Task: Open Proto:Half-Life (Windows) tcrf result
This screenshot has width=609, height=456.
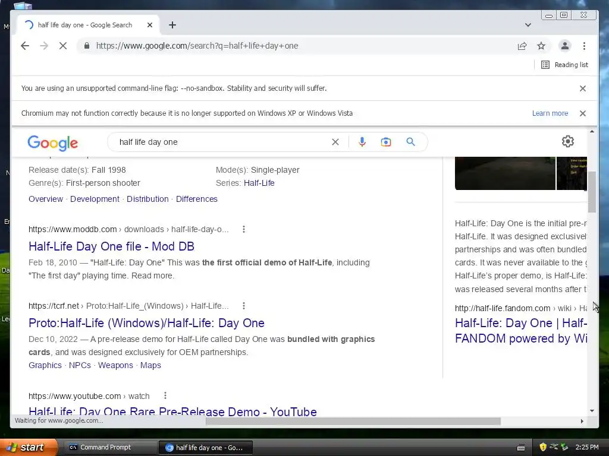Action: [146, 323]
